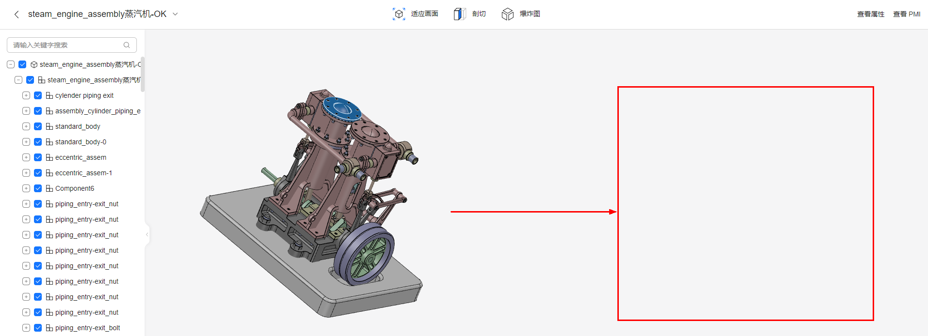Select the standard_body-0 label
928x336 pixels.
(81, 142)
